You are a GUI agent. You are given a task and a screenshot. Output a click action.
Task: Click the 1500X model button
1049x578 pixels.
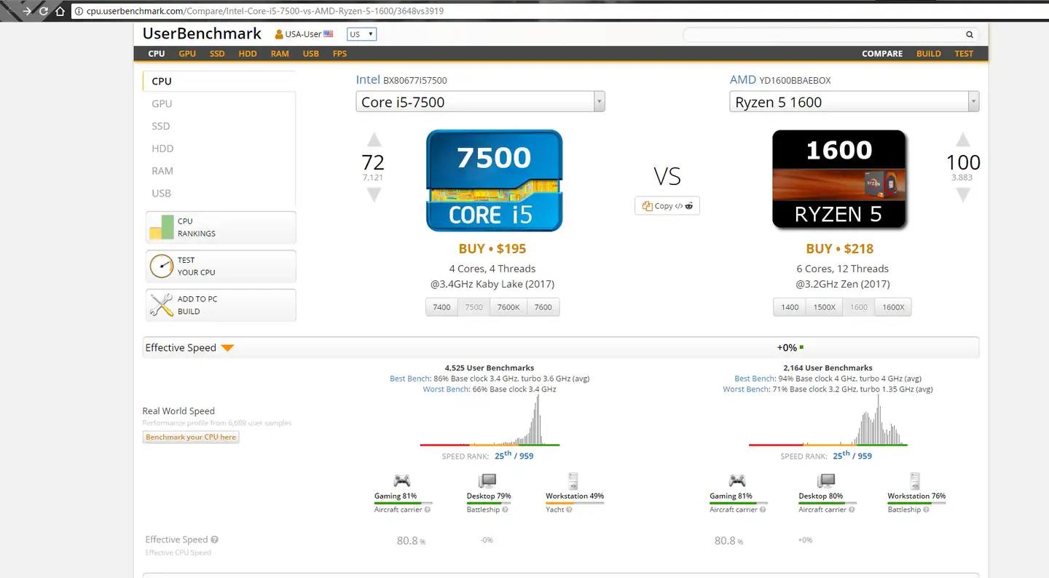coord(825,307)
